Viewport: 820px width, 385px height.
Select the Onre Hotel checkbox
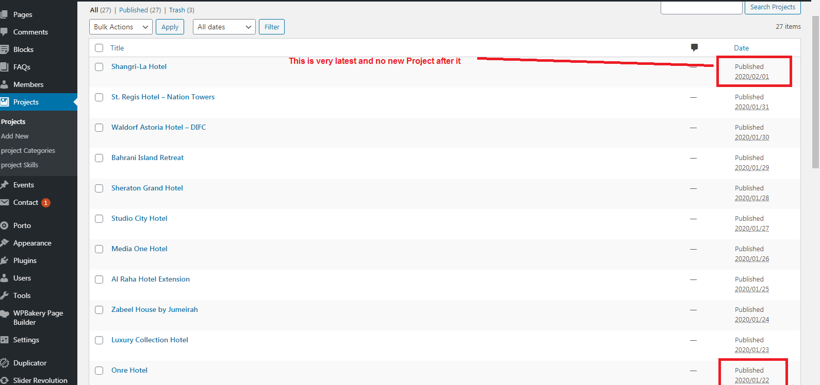click(x=99, y=371)
